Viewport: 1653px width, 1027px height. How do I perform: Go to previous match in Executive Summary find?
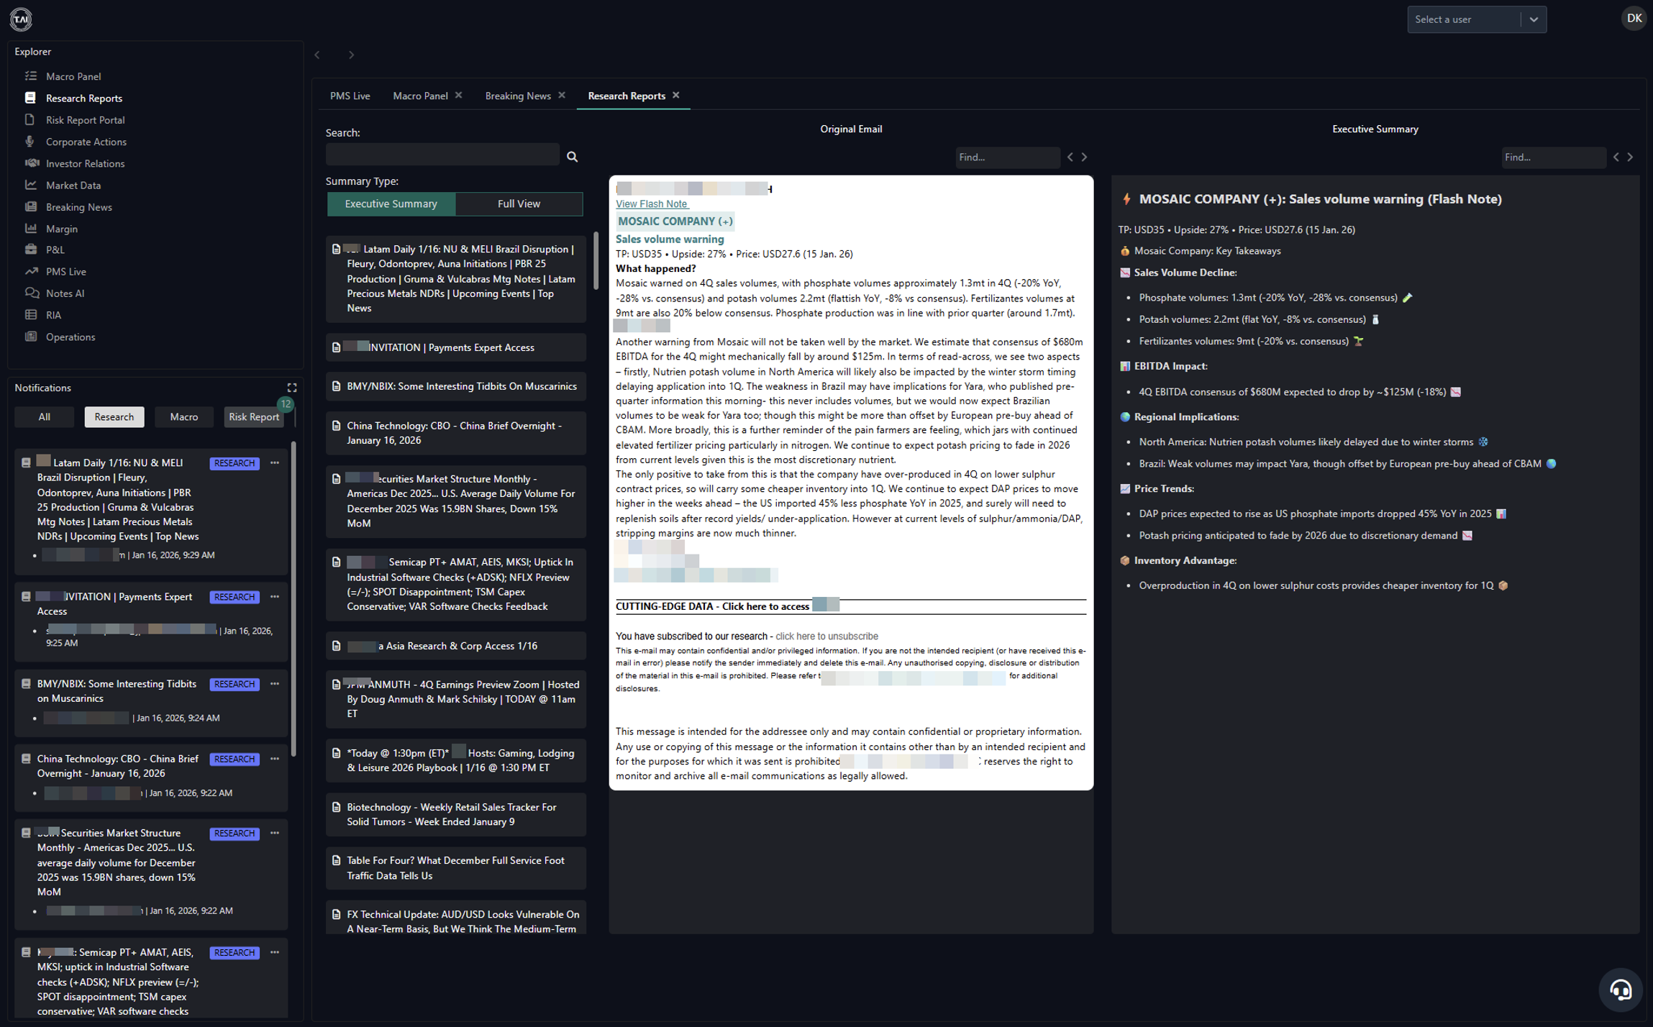pyautogui.click(x=1616, y=157)
